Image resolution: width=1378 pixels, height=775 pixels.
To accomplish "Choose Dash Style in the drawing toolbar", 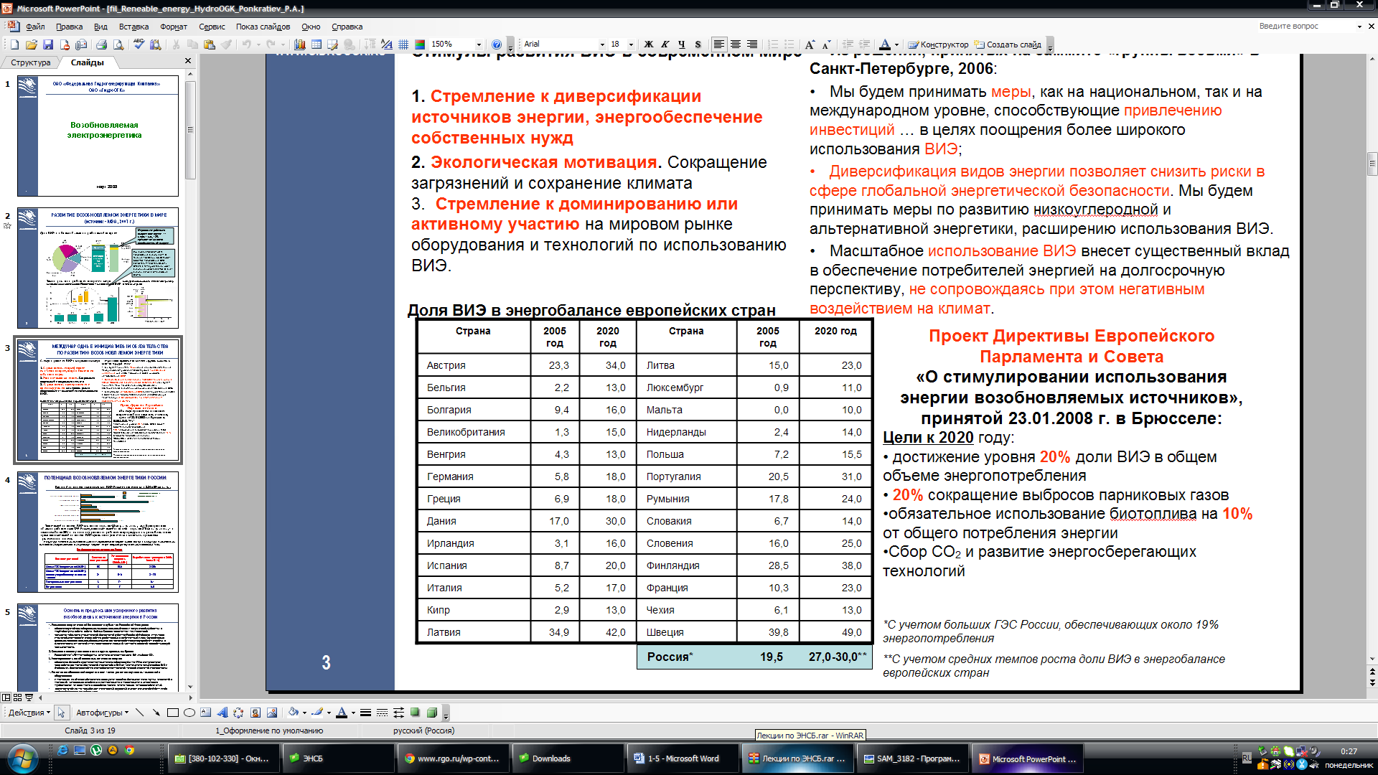I will coord(382,713).
